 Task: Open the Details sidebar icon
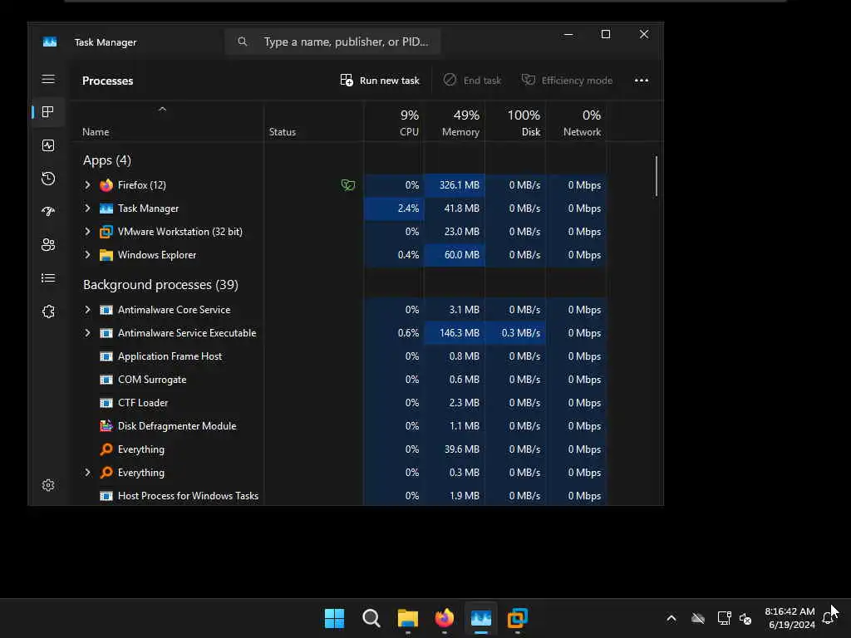point(48,278)
